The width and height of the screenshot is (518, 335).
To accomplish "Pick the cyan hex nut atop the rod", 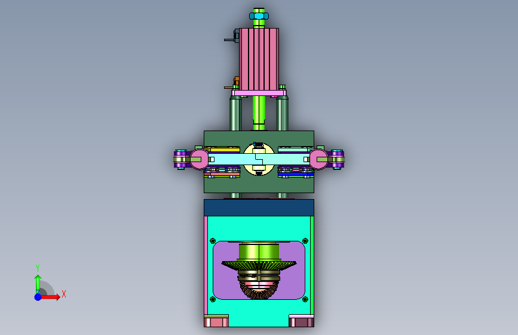I will (259, 16).
